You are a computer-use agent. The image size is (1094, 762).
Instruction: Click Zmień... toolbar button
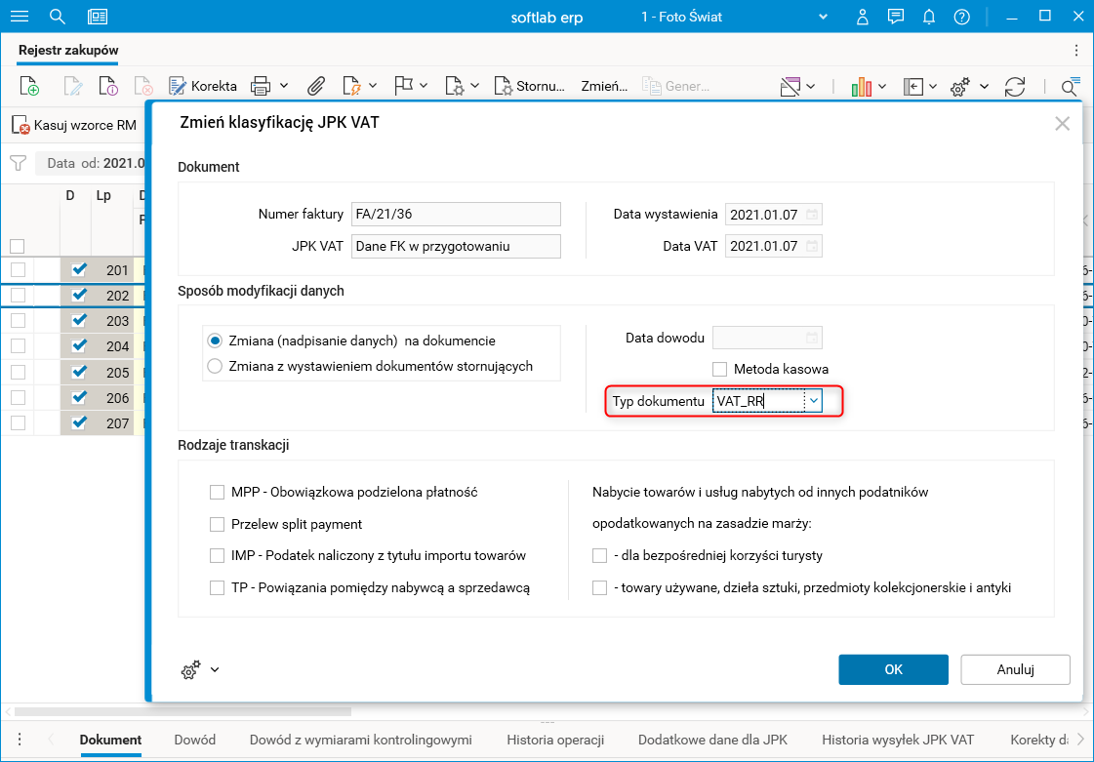point(604,86)
